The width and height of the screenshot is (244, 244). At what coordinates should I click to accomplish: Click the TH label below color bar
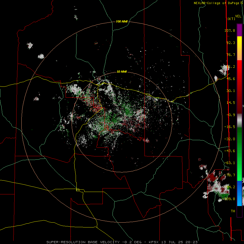tap(233, 211)
